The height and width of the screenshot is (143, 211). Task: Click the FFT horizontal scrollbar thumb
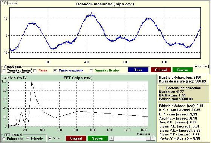click(149, 138)
